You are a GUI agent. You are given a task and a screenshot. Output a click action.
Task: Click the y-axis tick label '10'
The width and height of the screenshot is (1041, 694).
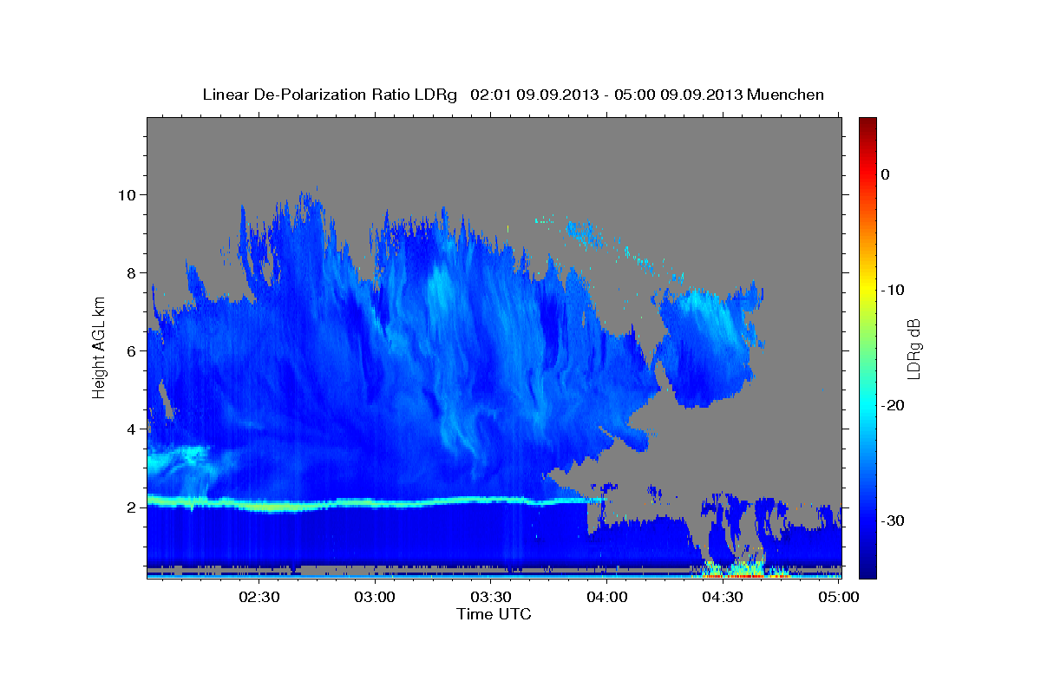[127, 194]
